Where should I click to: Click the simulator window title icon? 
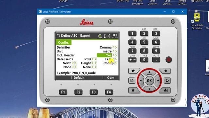pyautogui.click(x=40, y=12)
